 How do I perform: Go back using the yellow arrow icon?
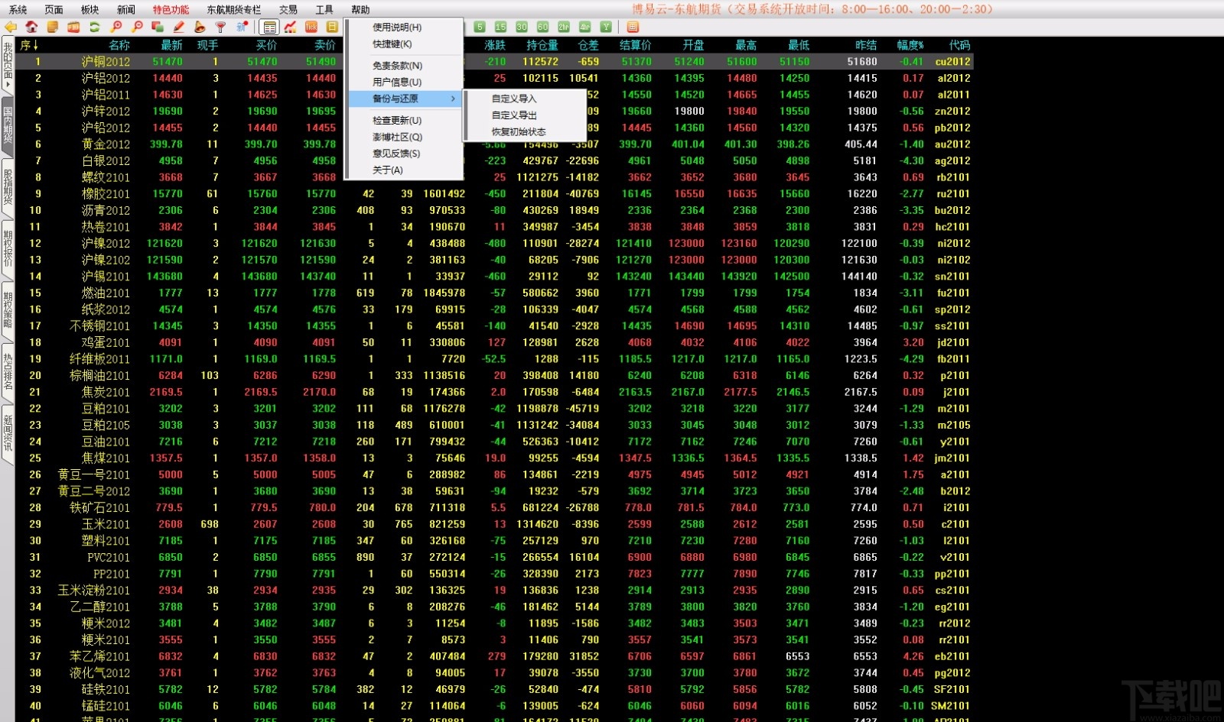[x=11, y=28]
